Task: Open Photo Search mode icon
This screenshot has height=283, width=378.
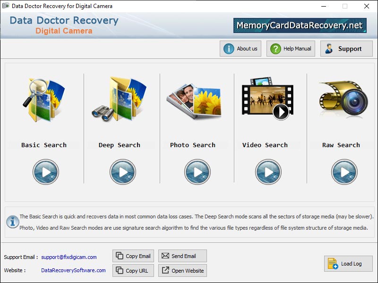Action: point(194,101)
